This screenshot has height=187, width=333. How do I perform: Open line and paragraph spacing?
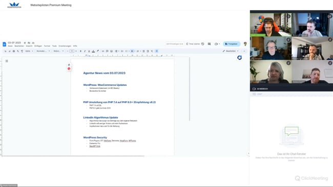(x=122, y=51)
